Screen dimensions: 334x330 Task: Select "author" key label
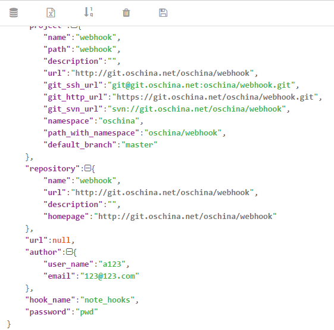pos(43,252)
